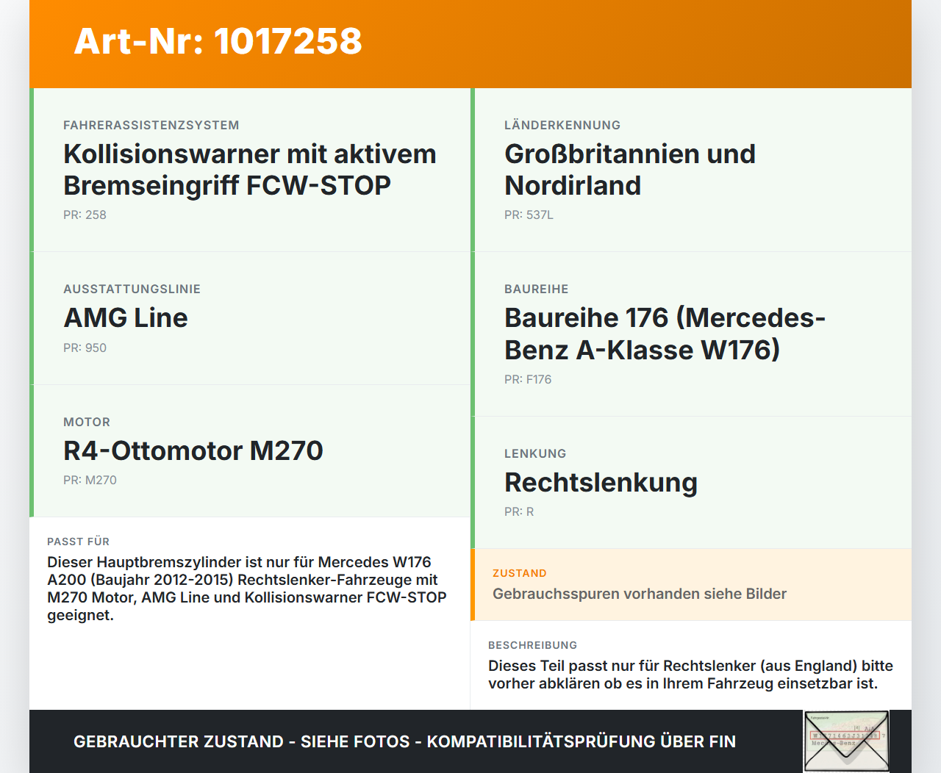Click the FAHRERASSISTENZSYSTEM label
Viewport: 941px width, 773px height.
point(151,125)
